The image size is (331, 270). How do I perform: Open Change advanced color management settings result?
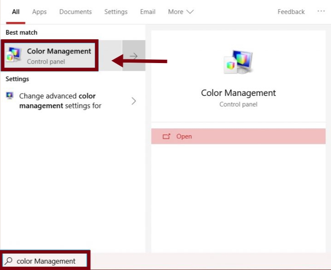[x=73, y=101]
